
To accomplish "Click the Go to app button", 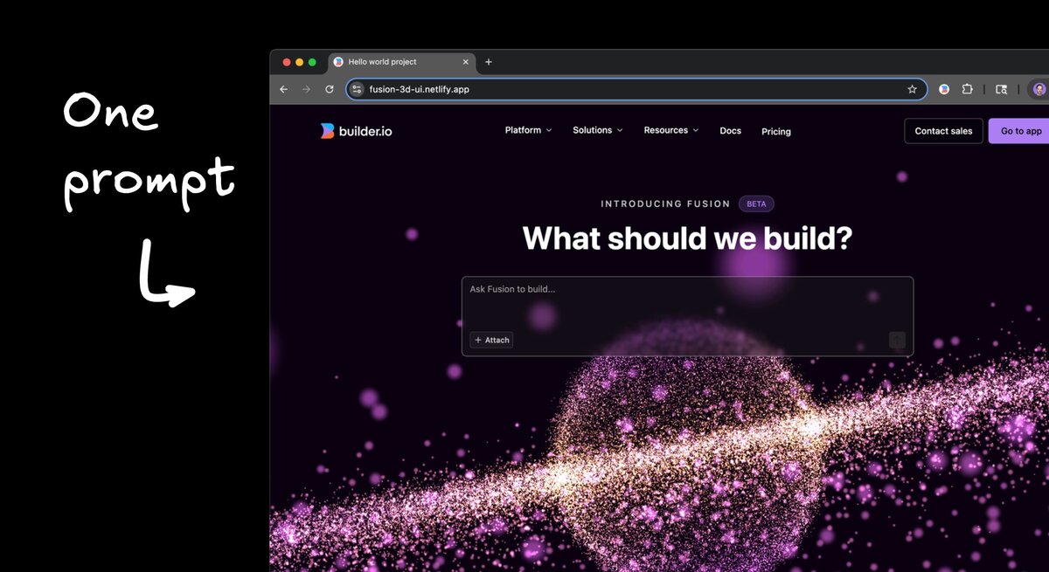I will coord(1020,131).
